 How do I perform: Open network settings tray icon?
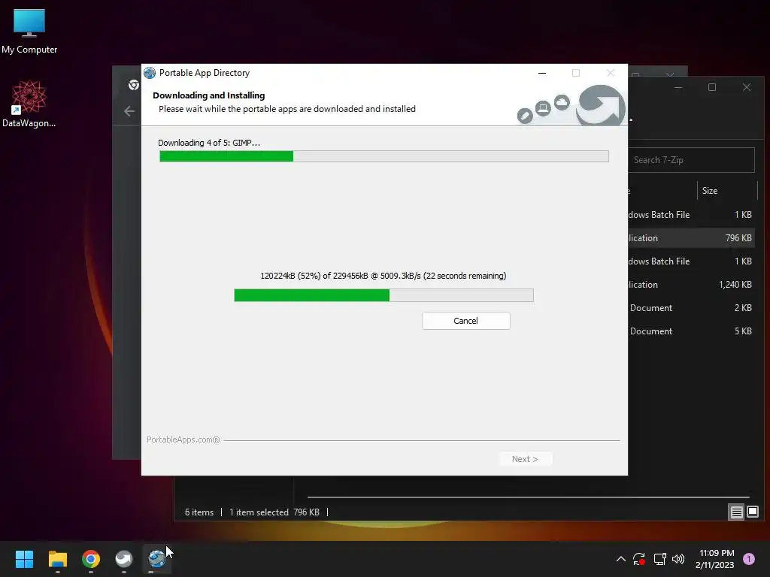point(659,559)
